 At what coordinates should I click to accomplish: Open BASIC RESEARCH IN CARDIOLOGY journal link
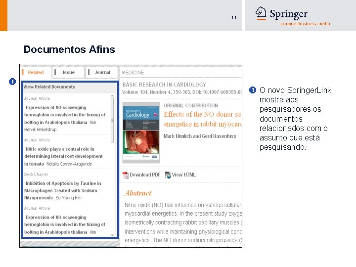[x=164, y=85]
